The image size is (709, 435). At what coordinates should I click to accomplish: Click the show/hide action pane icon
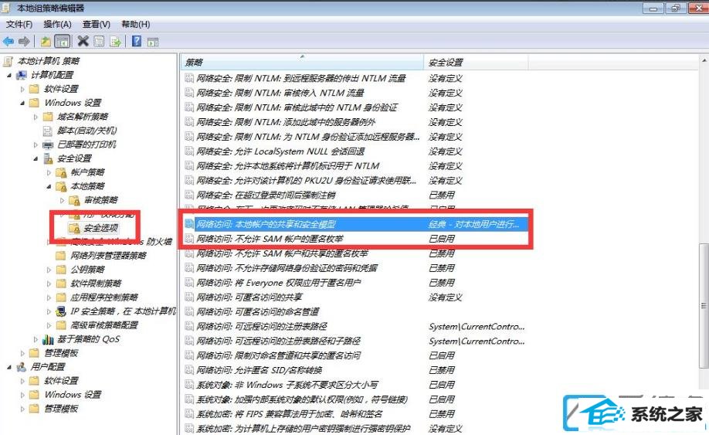pos(153,42)
